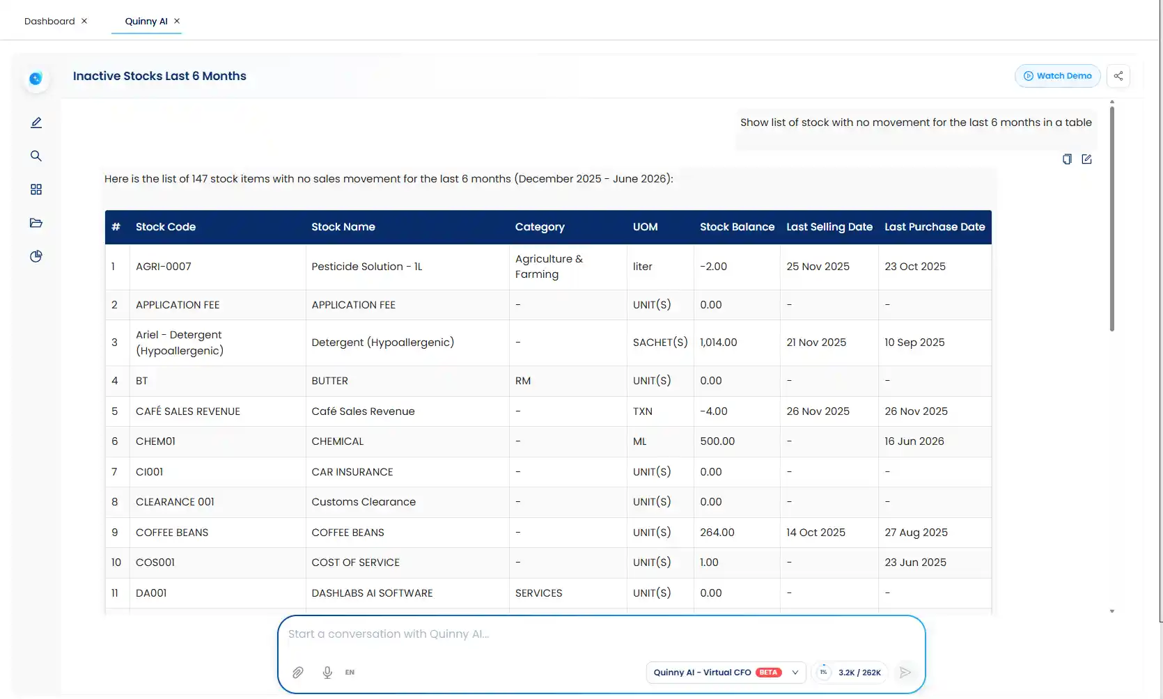Switch to the Dashboard tab

(x=49, y=21)
